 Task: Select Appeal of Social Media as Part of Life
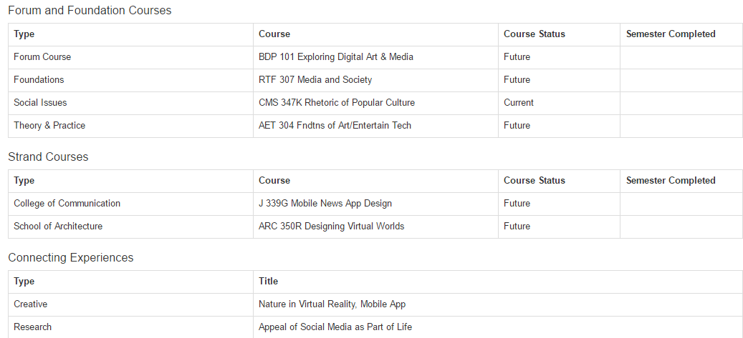pyautogui.click(x=335, y=327)
